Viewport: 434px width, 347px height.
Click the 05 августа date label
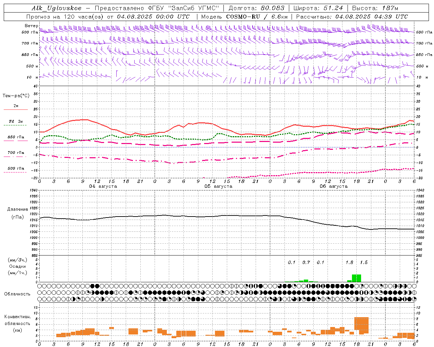coord(218,186)
